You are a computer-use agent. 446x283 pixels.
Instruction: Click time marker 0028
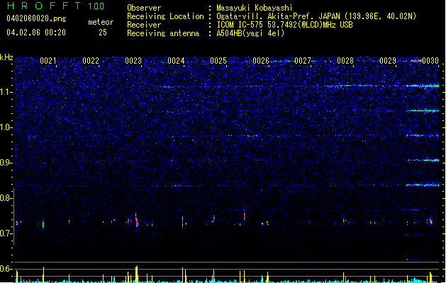click(345, 61)
